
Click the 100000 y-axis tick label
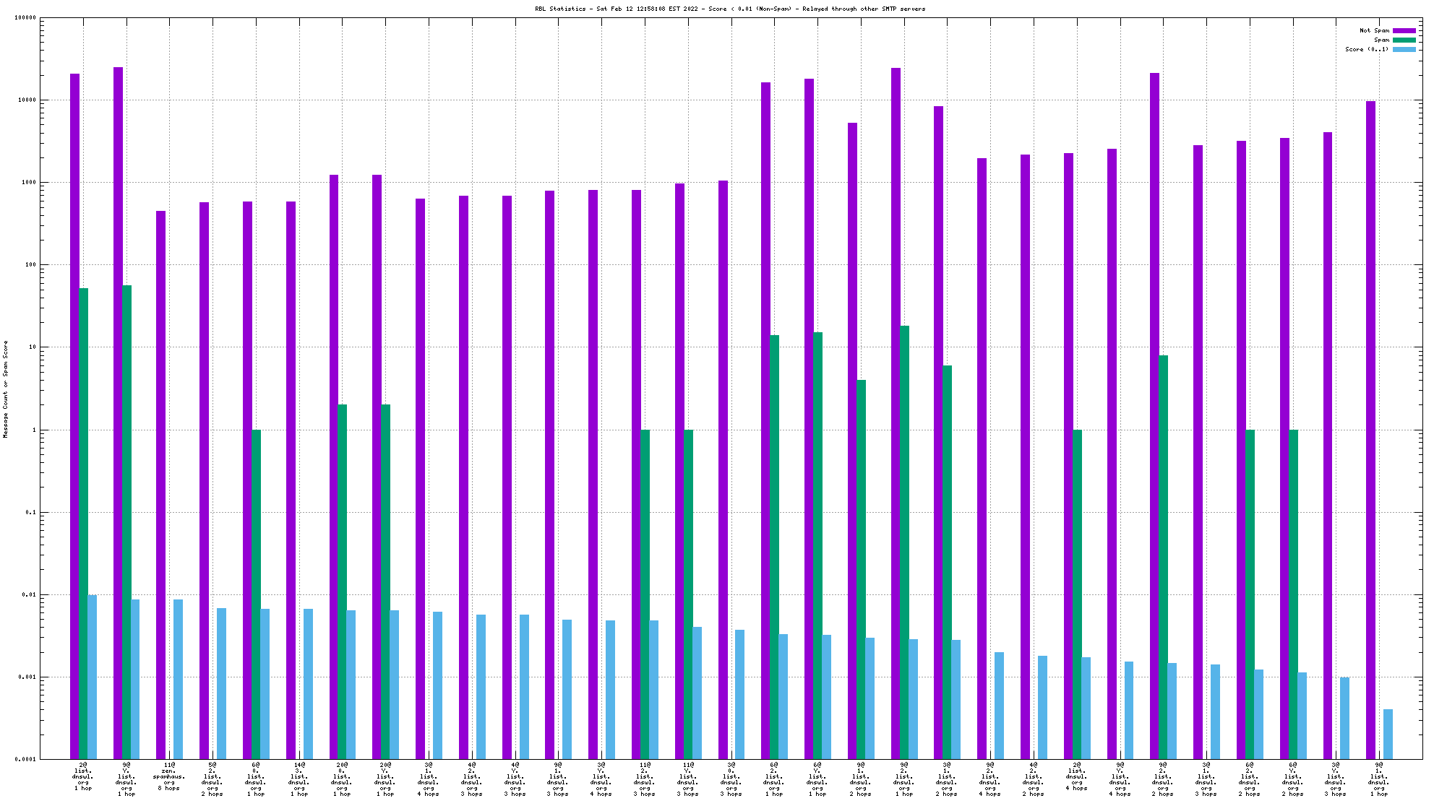pyautogui.click(x=25, y=18)
